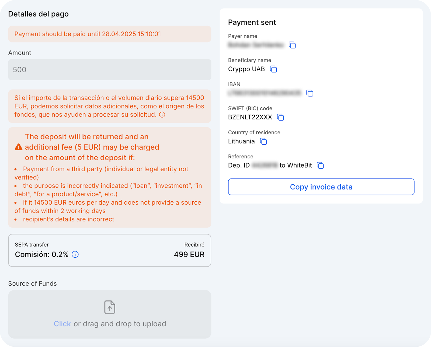Click the Lithuania country value
The width and height of the screenshot is (431, 347).
click(x=241, y=141)
